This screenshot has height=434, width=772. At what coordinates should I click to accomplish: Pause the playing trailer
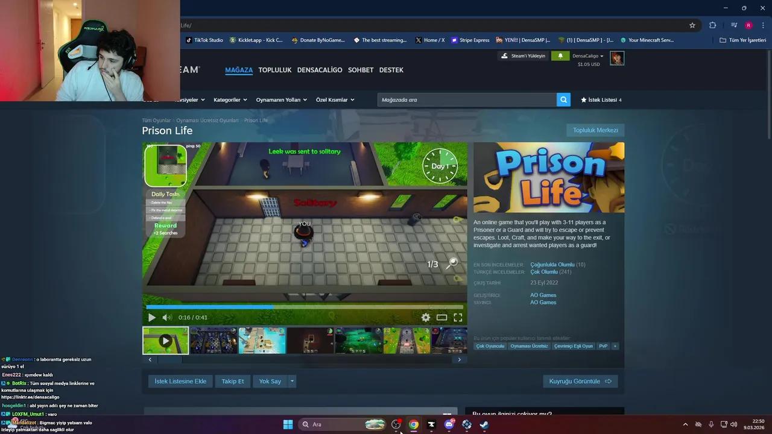(x=151, y=317)
